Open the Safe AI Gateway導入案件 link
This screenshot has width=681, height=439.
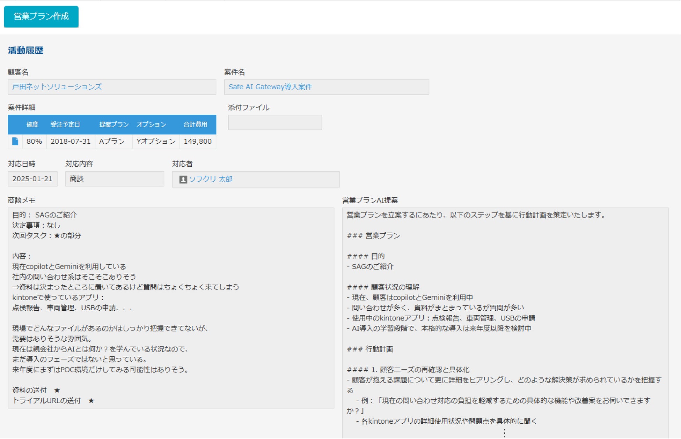pyautogui.click(x=270, y=87)
